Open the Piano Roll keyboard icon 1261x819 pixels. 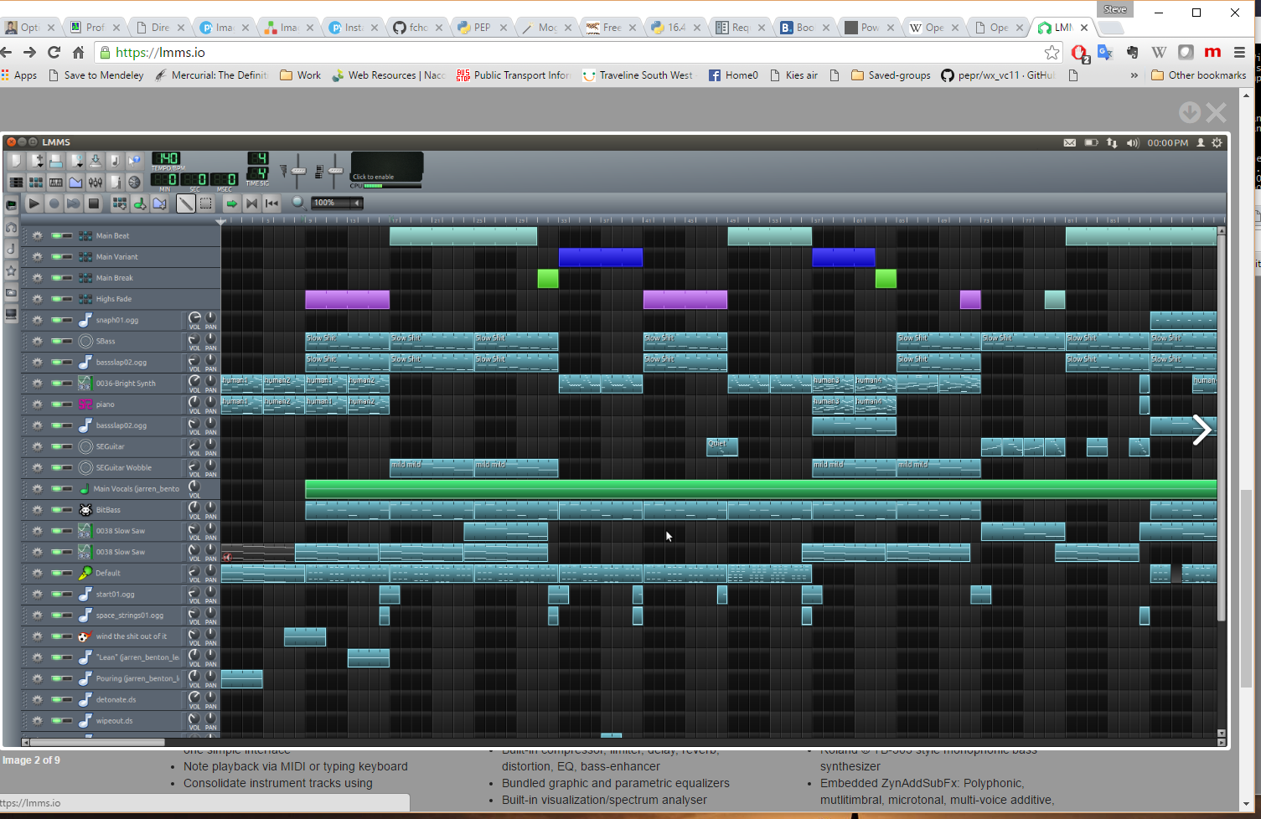pyautogui.click(x=56, y=182)
